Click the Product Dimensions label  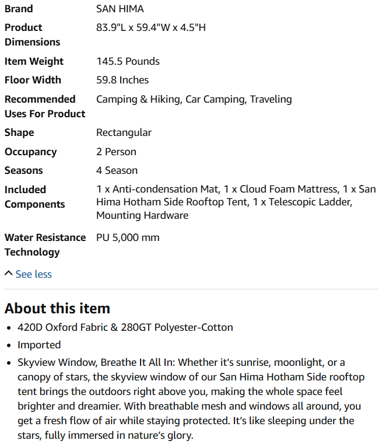[32, 34]
